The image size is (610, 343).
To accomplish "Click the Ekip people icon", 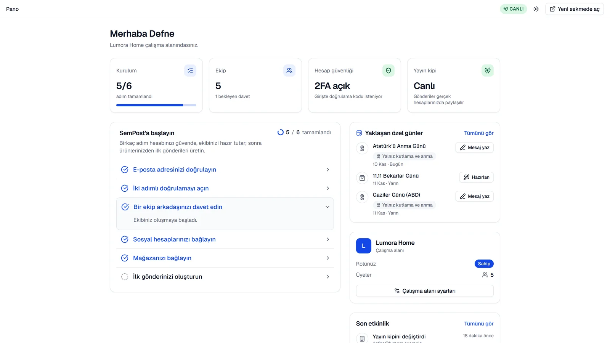I will pyautogui.click(x=289, y=71).
